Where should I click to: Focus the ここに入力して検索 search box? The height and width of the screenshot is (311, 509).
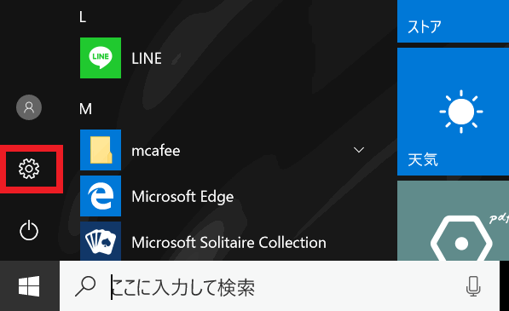pos(279,286)
